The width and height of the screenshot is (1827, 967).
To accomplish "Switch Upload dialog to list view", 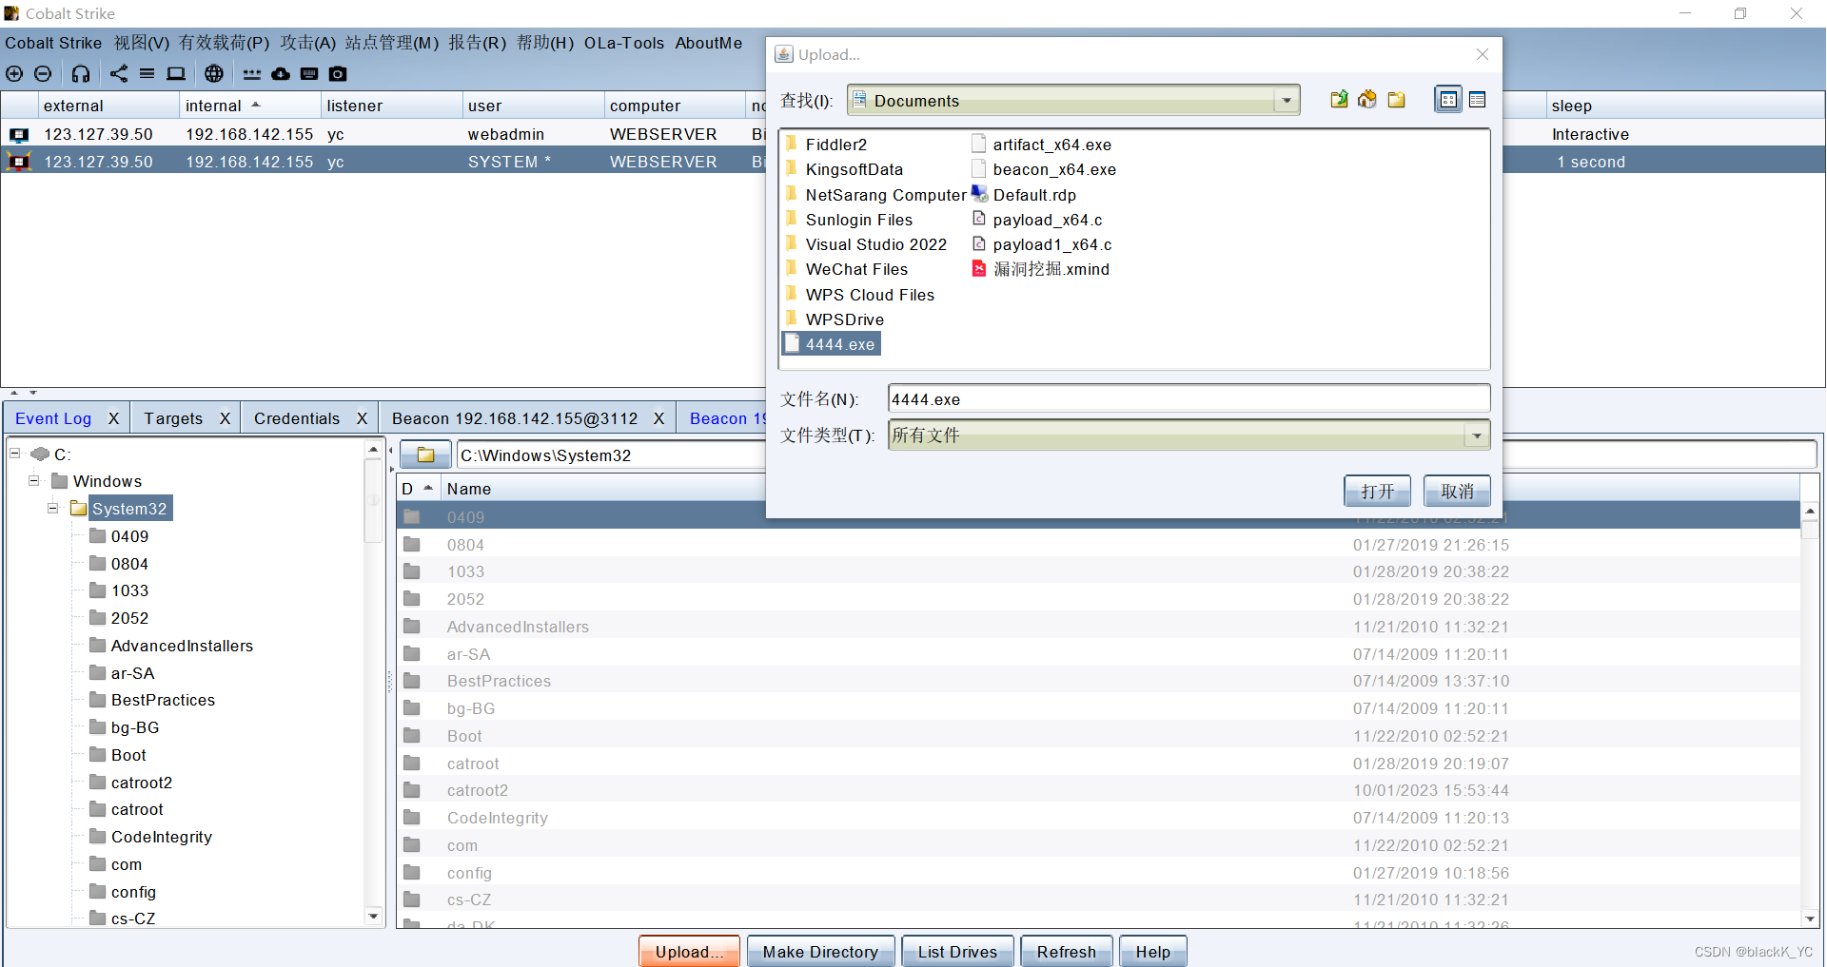I will point(1448,100).
